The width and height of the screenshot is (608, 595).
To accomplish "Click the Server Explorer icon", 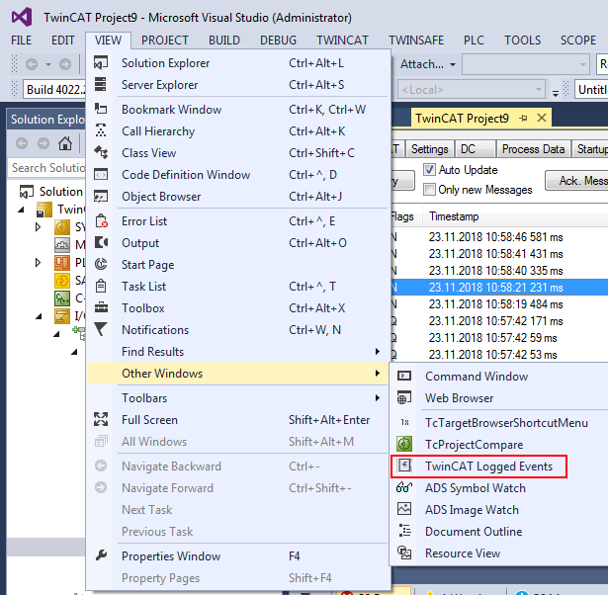I will point(101,84).
